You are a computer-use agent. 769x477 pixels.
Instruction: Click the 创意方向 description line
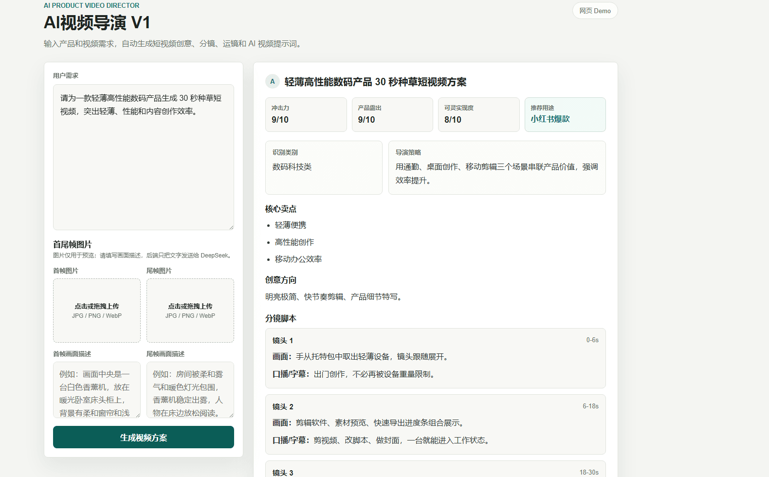(x=335, y=297)
